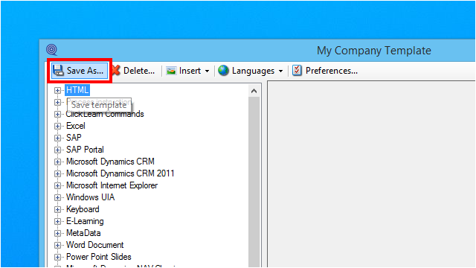Expand the Word Document node
This screenshot has height=268, width=476.
click(x=57, y=245)
